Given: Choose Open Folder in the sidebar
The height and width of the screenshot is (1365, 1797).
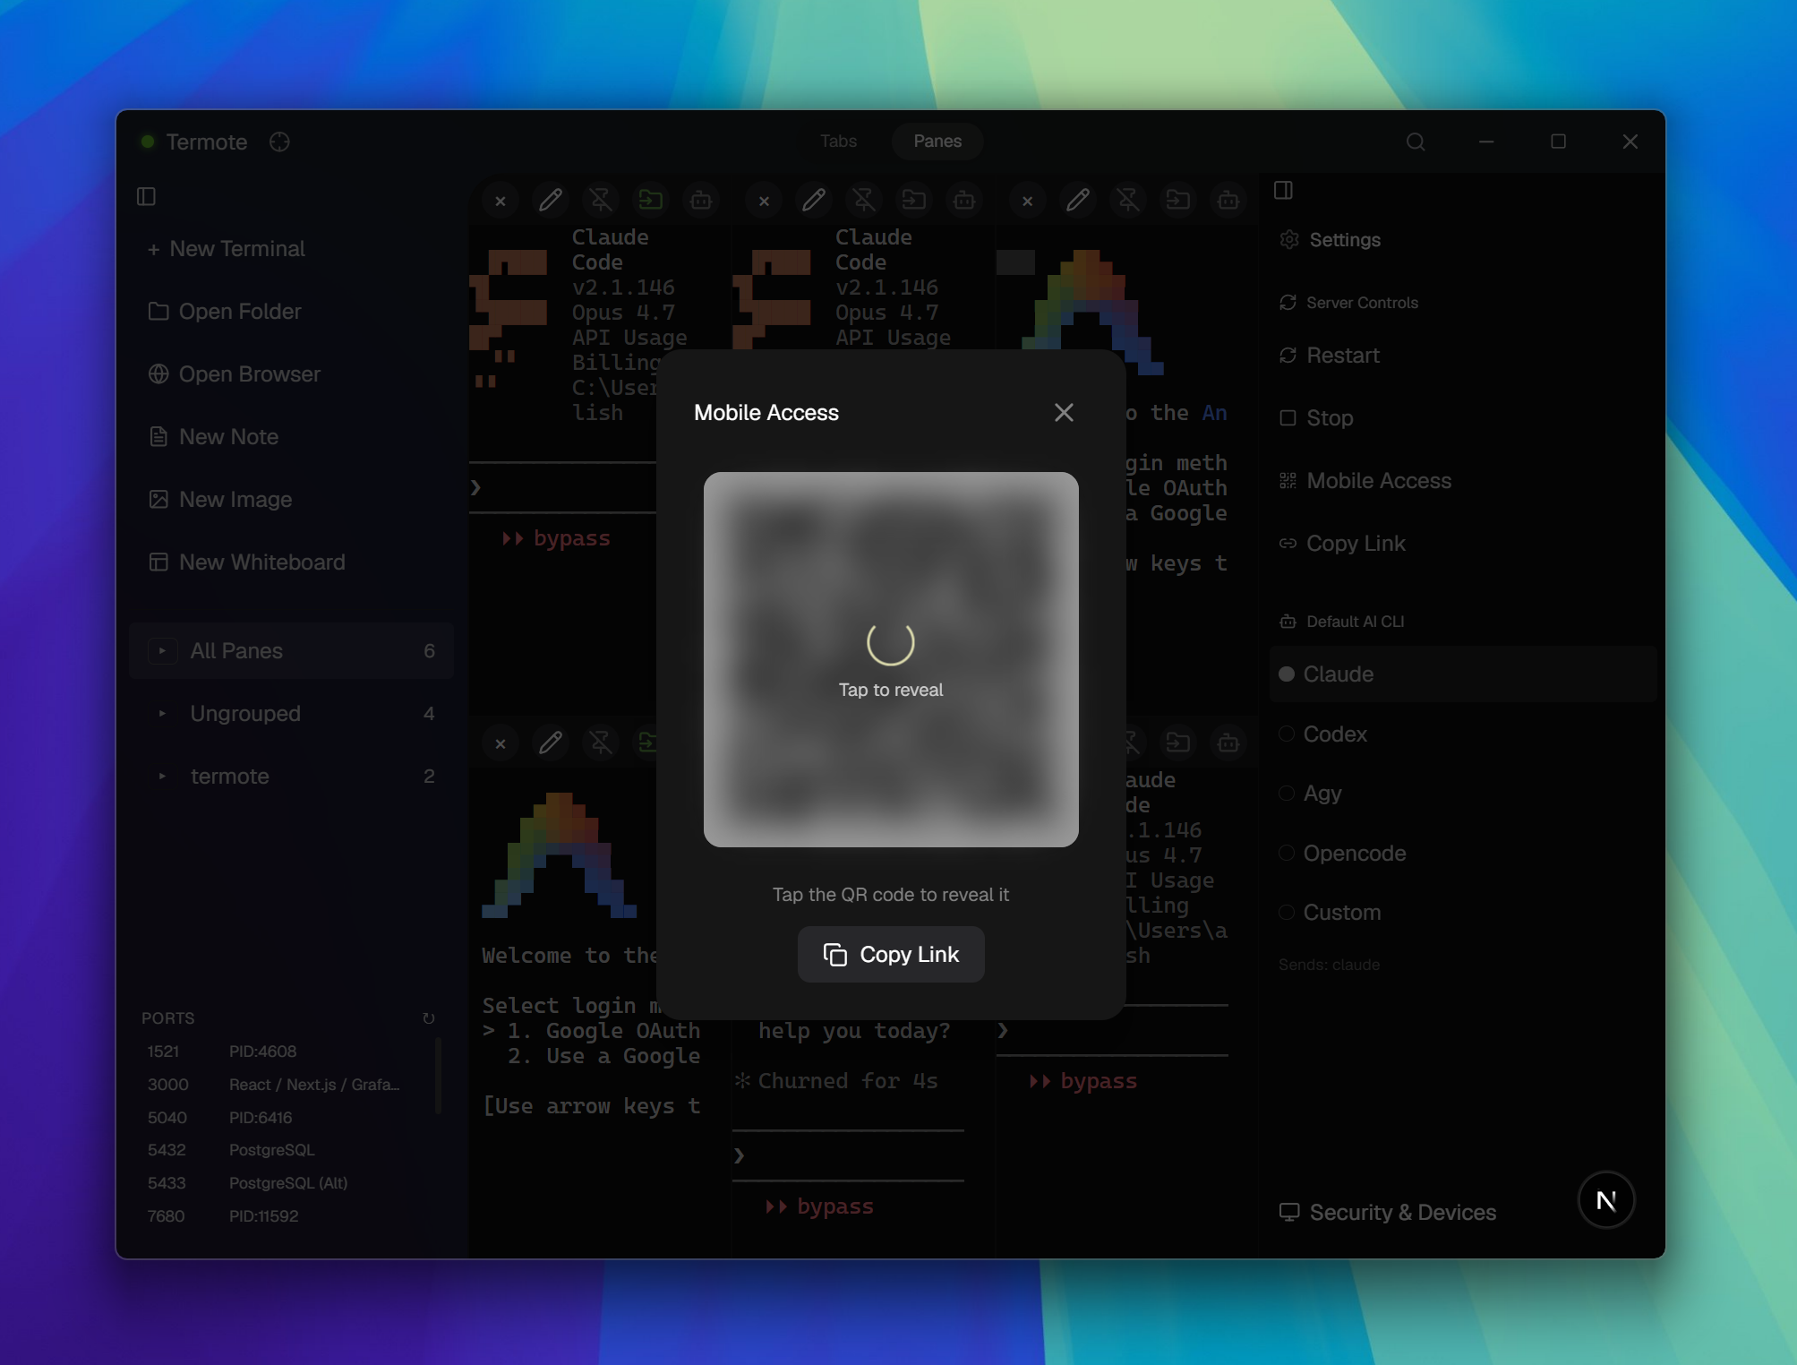Looking at the screenshot, I should point(225,311).
